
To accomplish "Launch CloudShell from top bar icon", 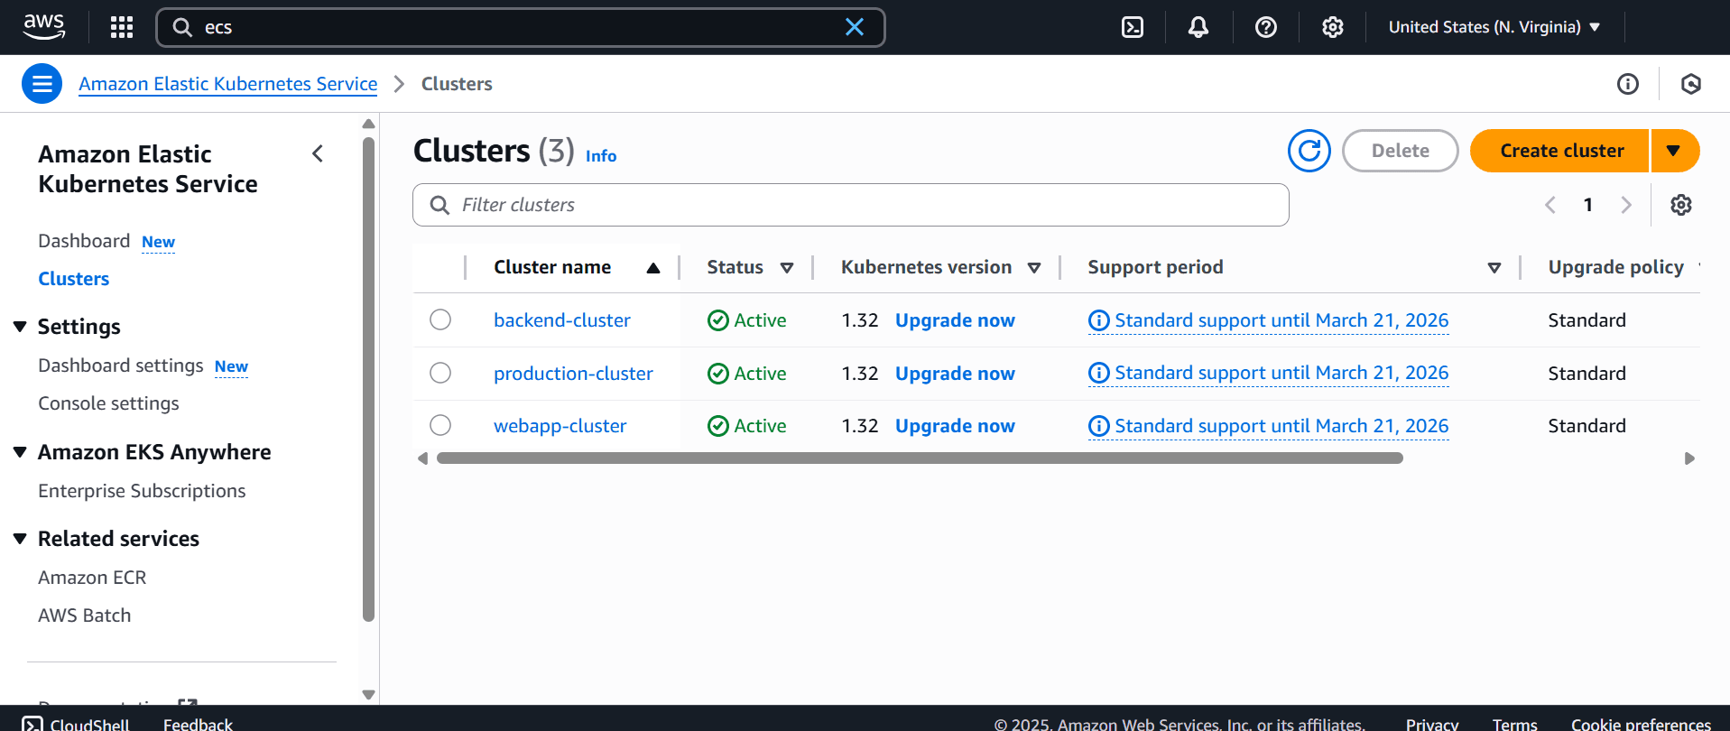I will (x=1133, y=27).
